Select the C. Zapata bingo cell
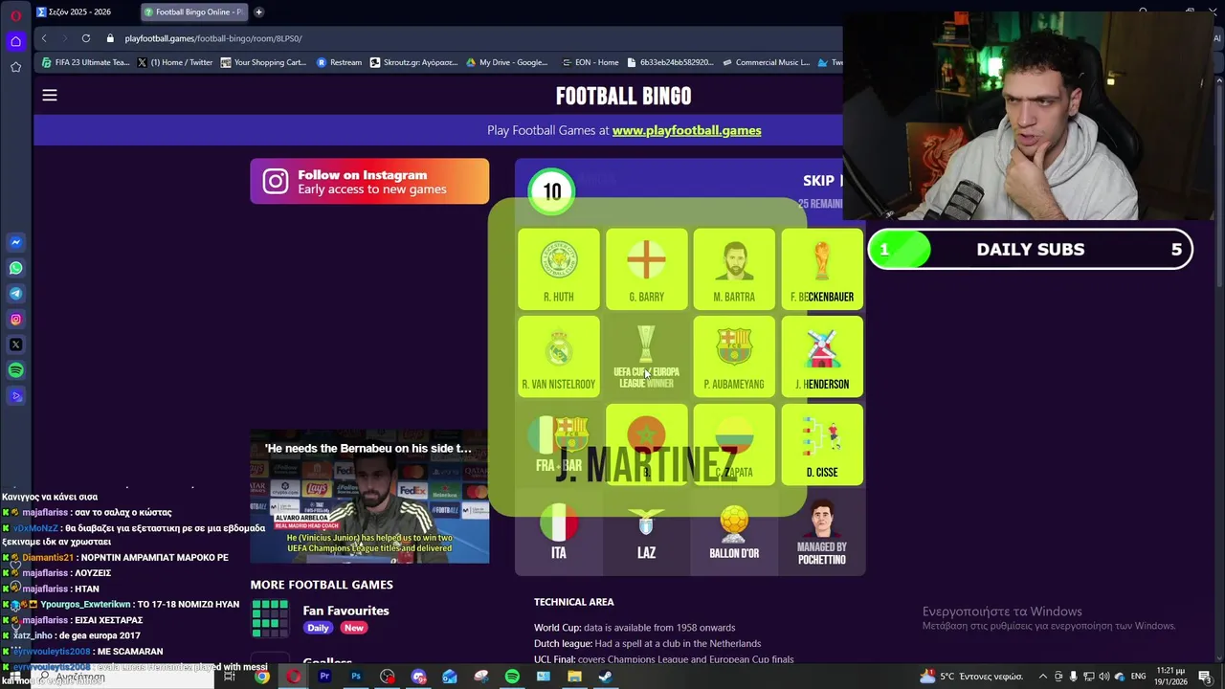The width and height of the screenshot is (1225, 689). [x=734, y=445]
